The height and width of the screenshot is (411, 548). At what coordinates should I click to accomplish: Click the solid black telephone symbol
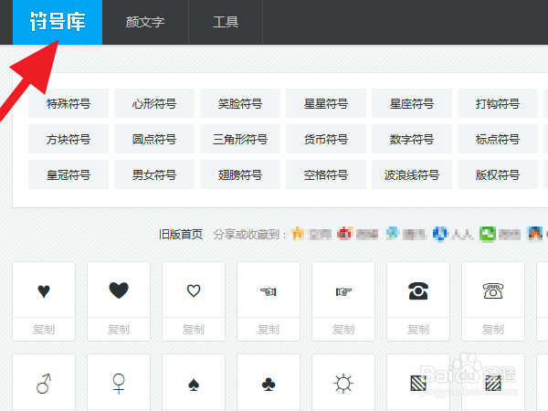[x=418, y=290]
